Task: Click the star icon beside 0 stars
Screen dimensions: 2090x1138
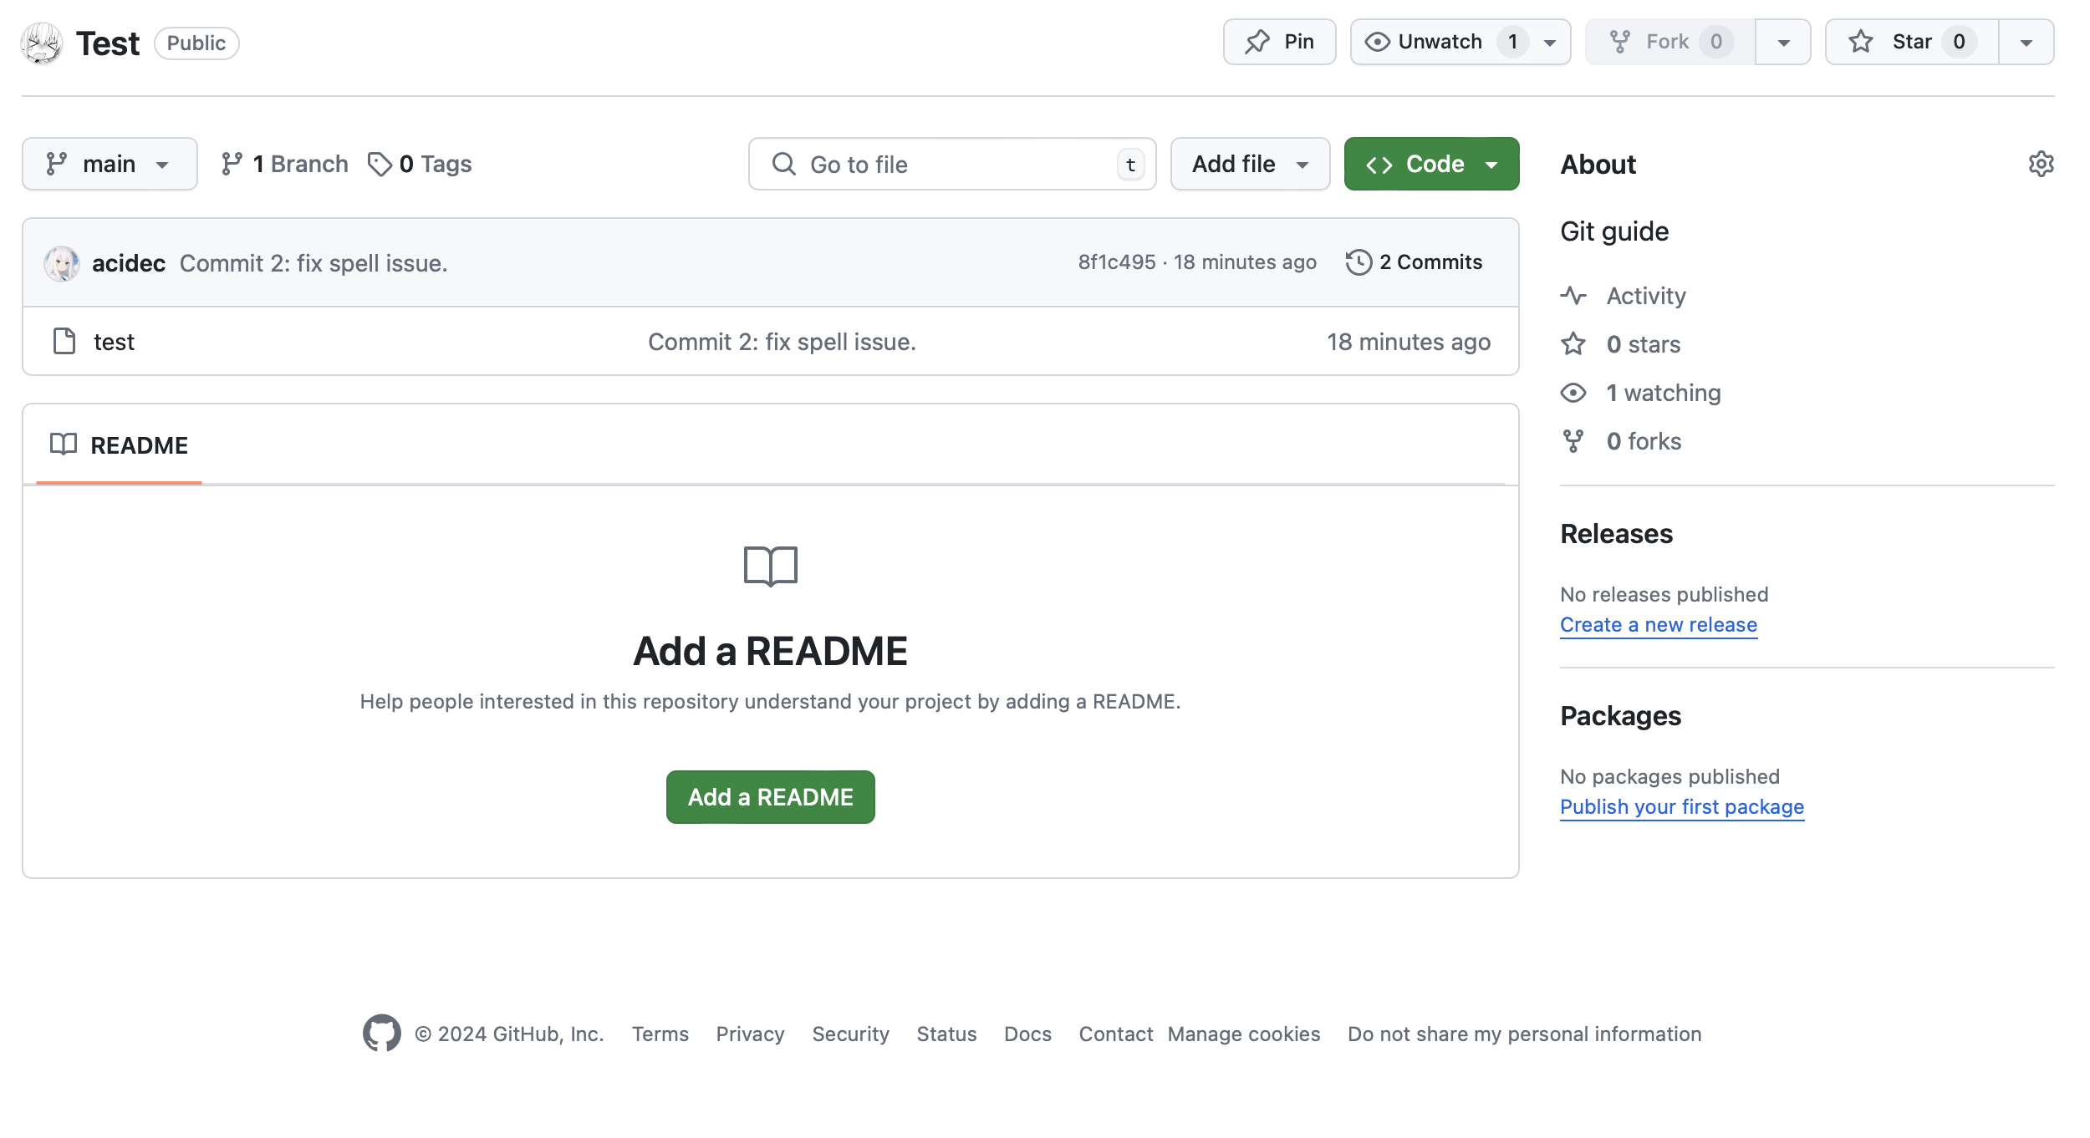Action: coord(1573,343)
